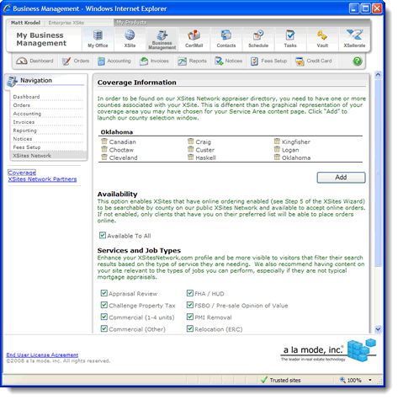The height and width of the screenshot is (400, 398).
Task: Open the XSites Network Partners link
Action: tap(42, 179)
